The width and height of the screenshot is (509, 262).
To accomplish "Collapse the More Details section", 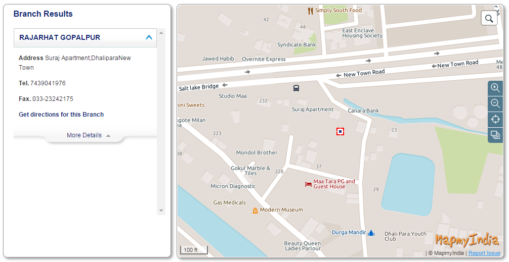I will [x=89, y=135].
